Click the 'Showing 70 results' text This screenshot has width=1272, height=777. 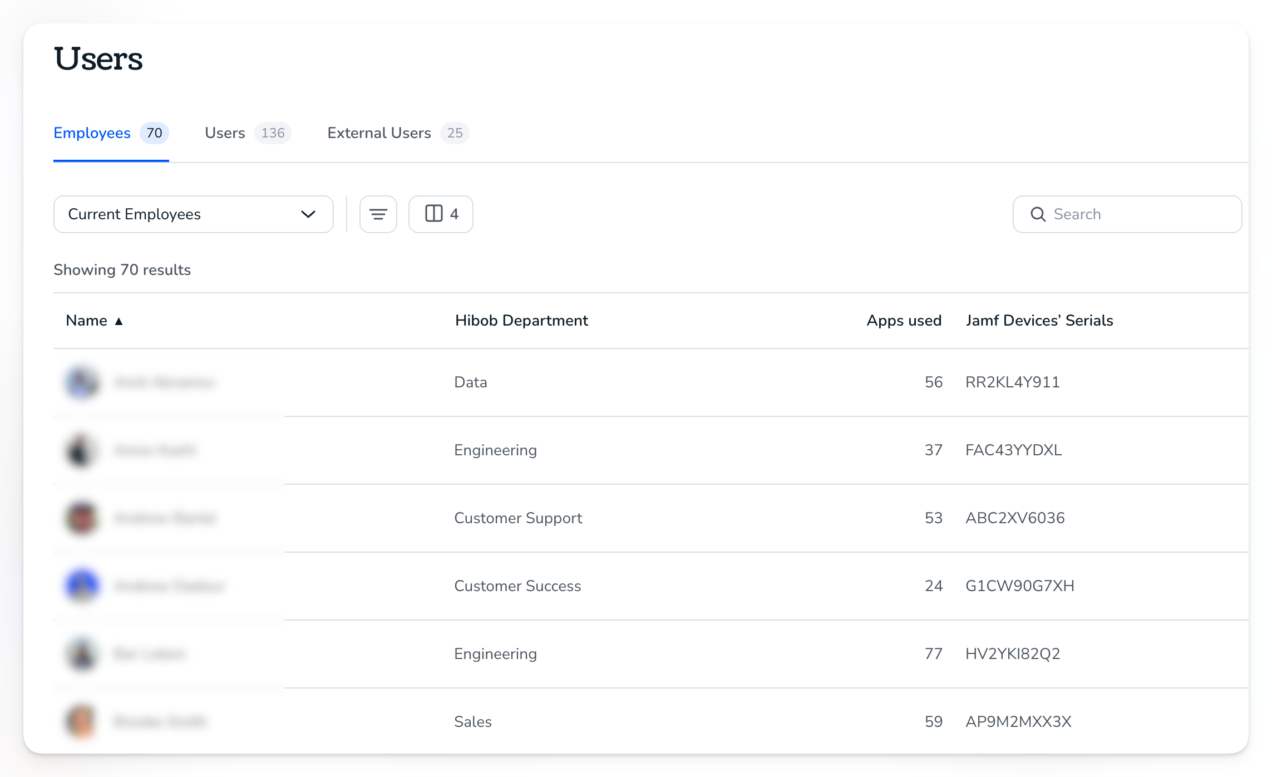[122, 270]
